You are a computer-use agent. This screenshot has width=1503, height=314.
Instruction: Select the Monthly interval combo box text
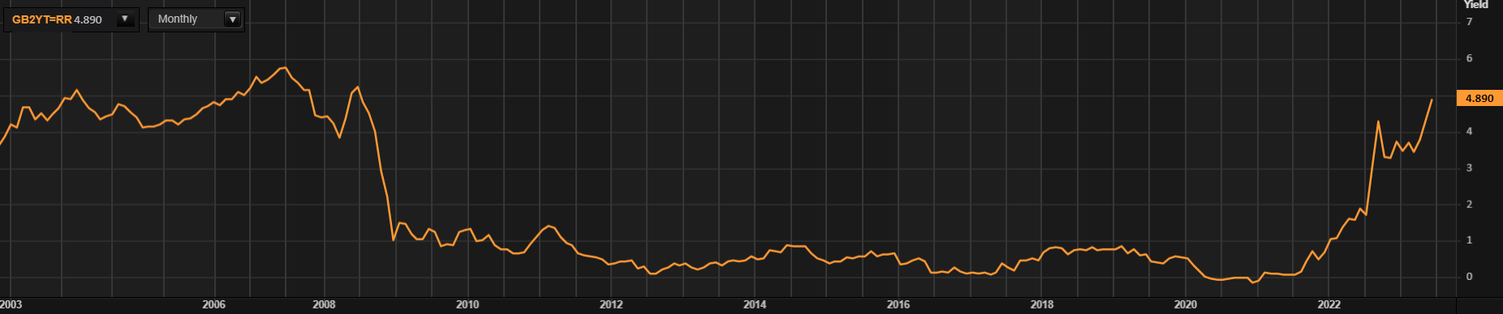coord(178,19)
